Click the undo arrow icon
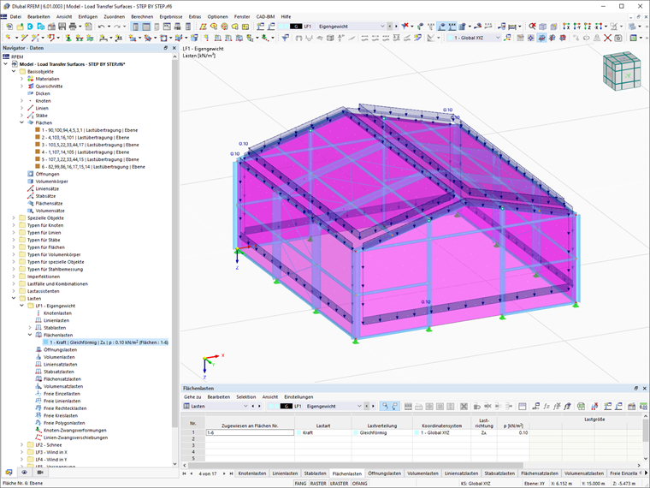This screenshot has height=488, width=650. [101, 27]
